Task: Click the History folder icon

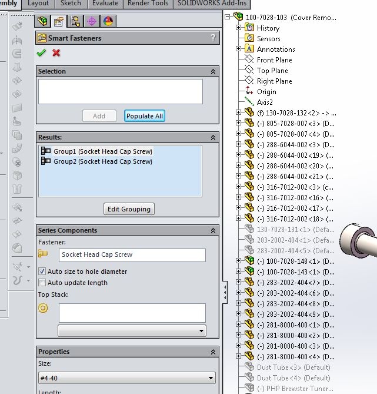Action: coord(249,28)
